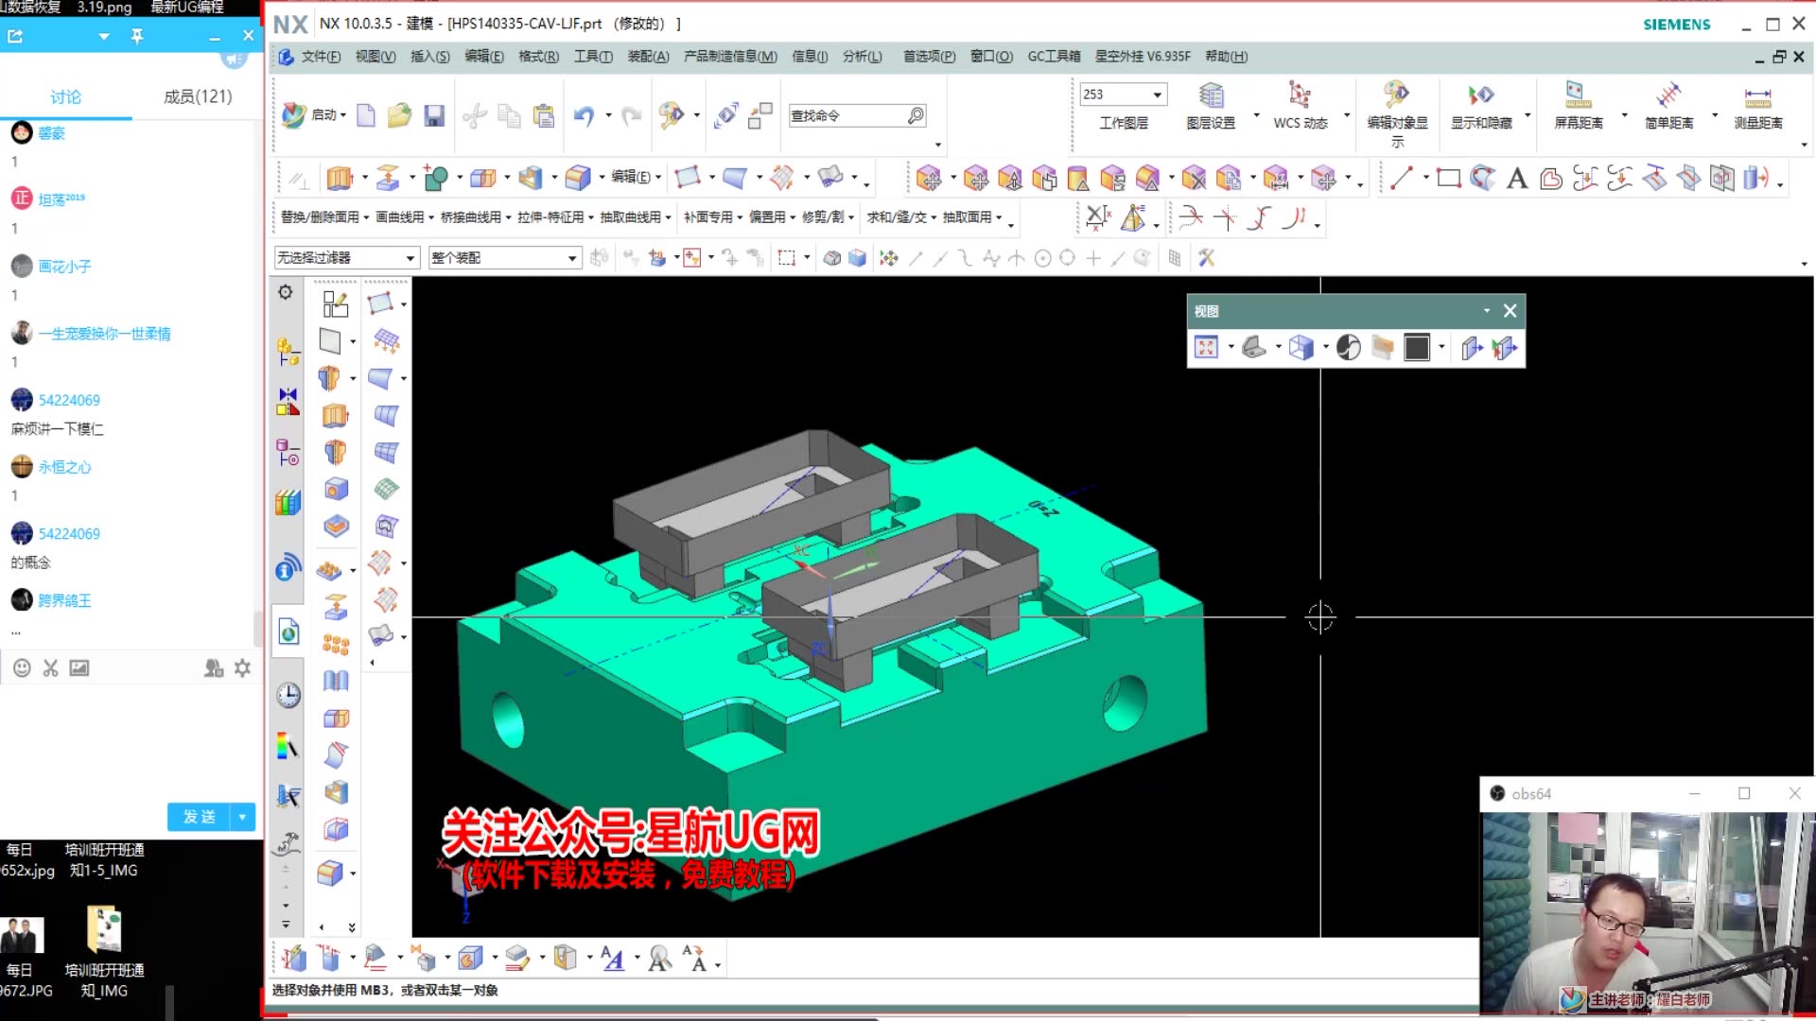Select the text A tool icon
Image resolution: width=1816 pixels, height=1021 pixels.
(1517, 178)
